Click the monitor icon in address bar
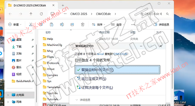195x106 pixels. 52,14
